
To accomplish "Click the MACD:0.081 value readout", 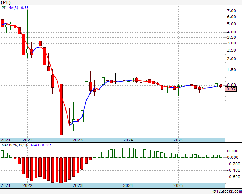I will (x=41, y=145).
